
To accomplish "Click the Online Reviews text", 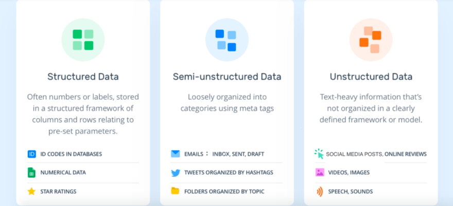I will pos(406,154).
